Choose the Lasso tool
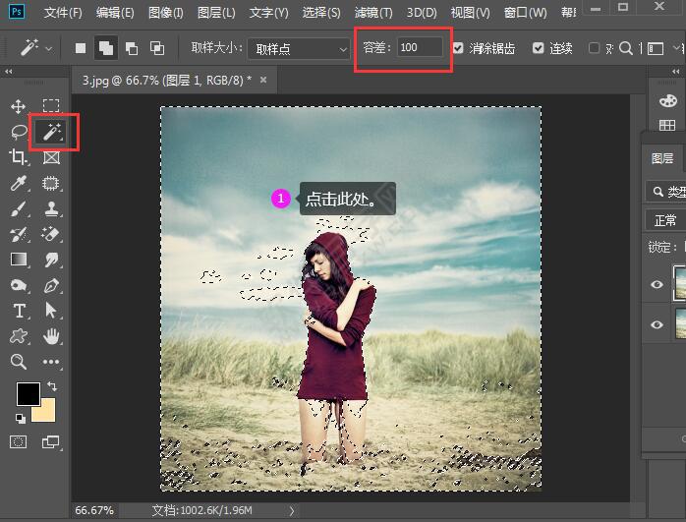The width and height of the screenshot is (686, 522). pos(18,132)
